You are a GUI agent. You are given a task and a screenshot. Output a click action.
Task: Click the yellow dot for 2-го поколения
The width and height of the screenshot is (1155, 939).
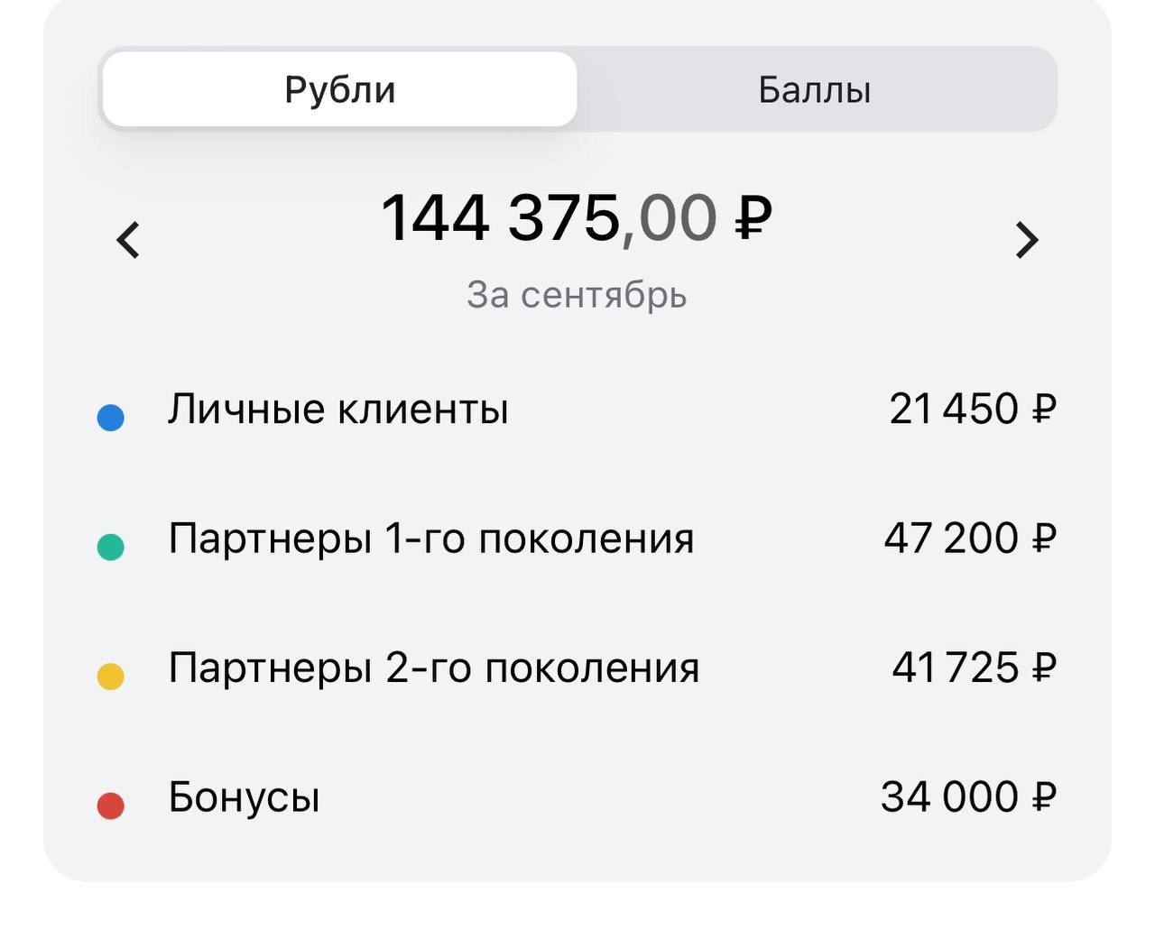click(110, 677)
